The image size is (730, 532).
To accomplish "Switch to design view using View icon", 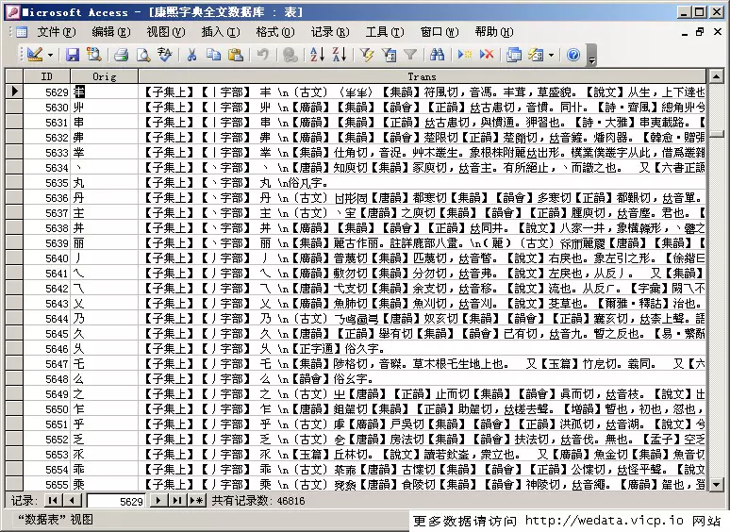I will click(x=35, y=55).
